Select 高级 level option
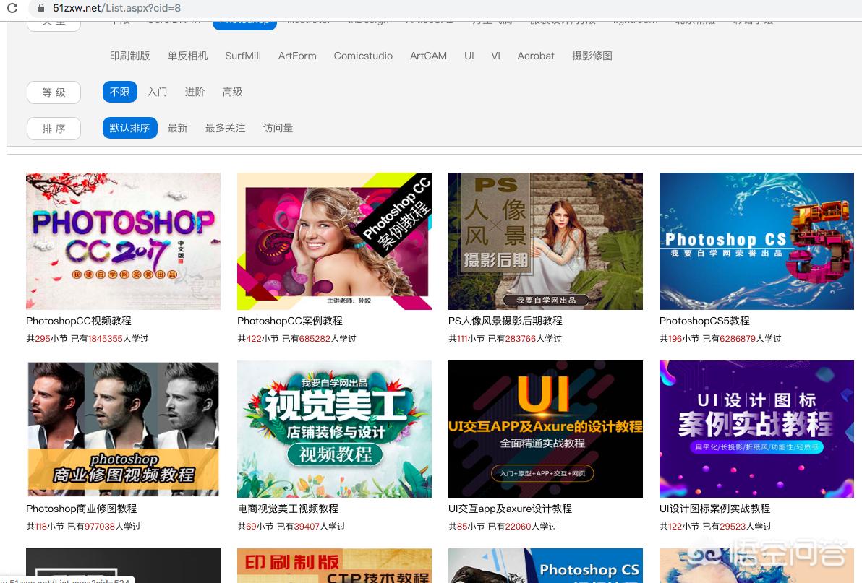862x583 pixels. click(x=233, y=92)
